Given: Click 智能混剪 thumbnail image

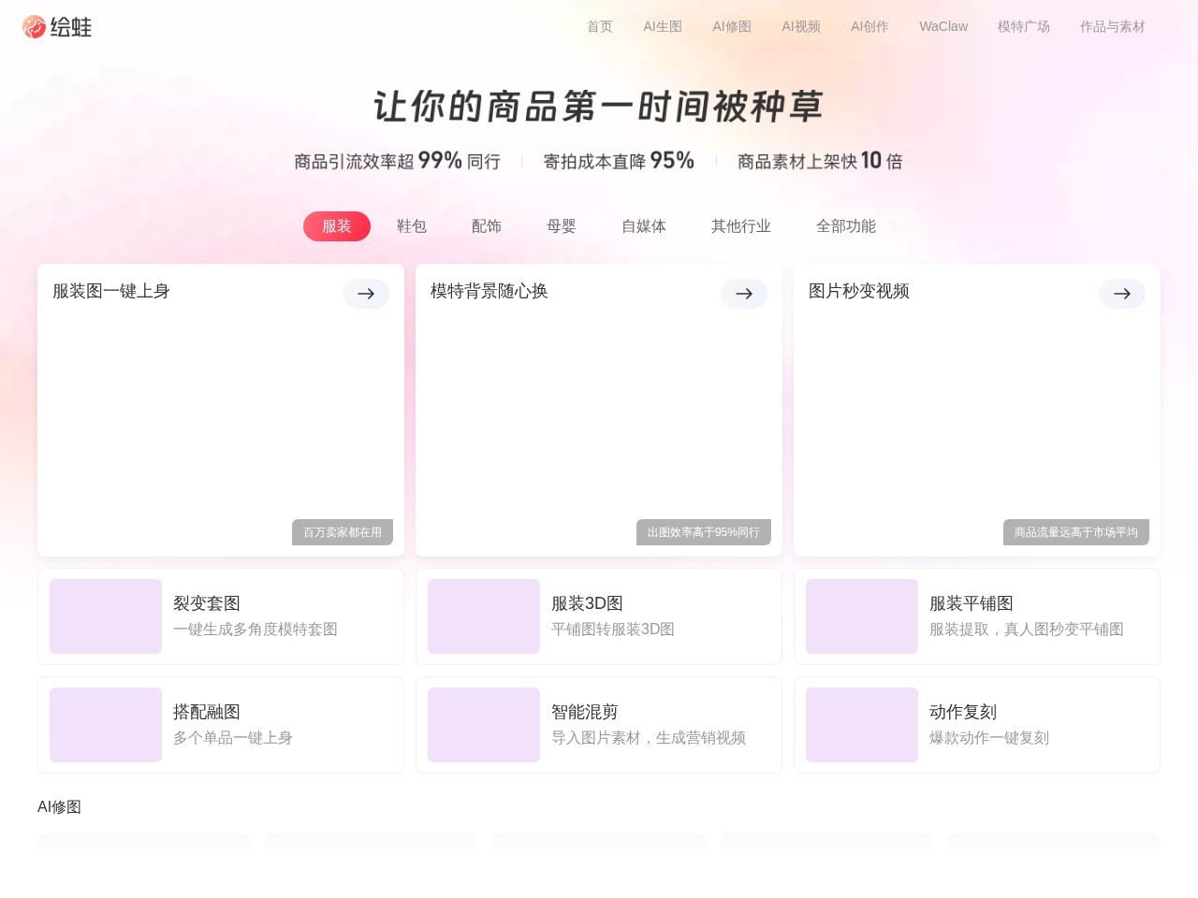Looking at the screenshot, I should (484, 725).
